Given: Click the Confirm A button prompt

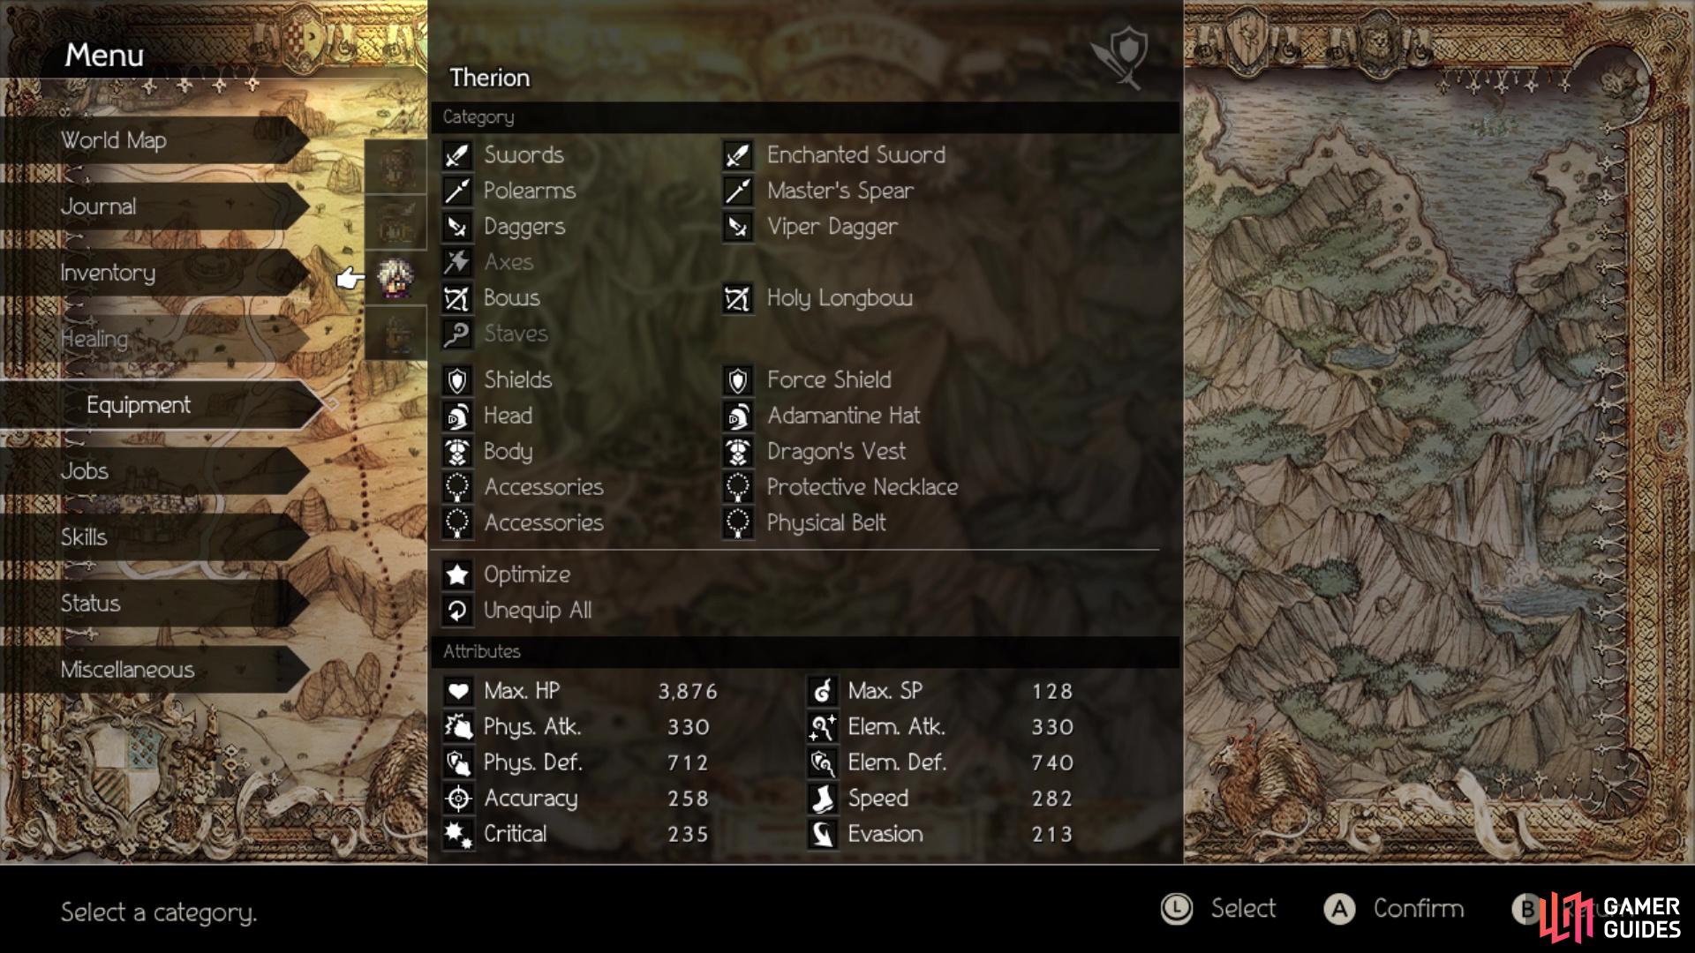Looking at the screenshot, I should pos(1395,909).
